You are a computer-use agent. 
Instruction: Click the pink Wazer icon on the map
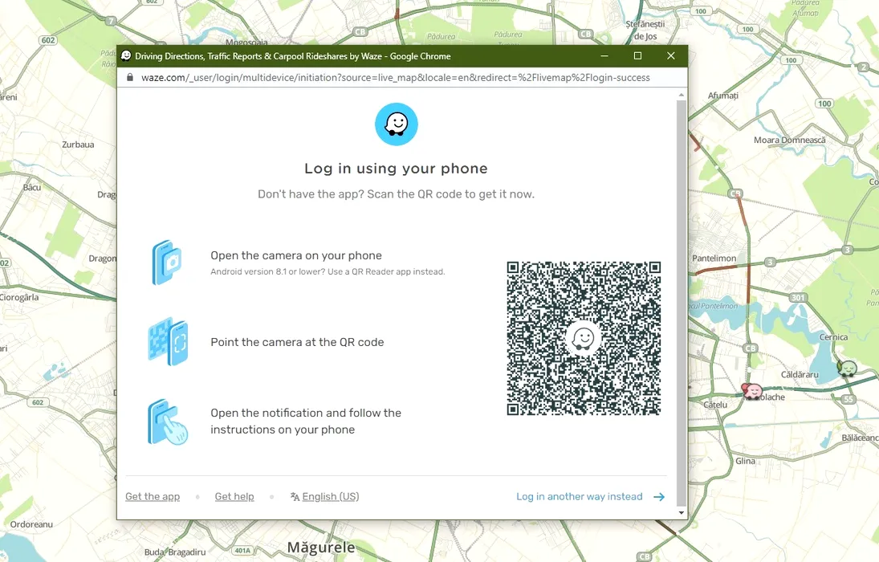coord(751,391)
